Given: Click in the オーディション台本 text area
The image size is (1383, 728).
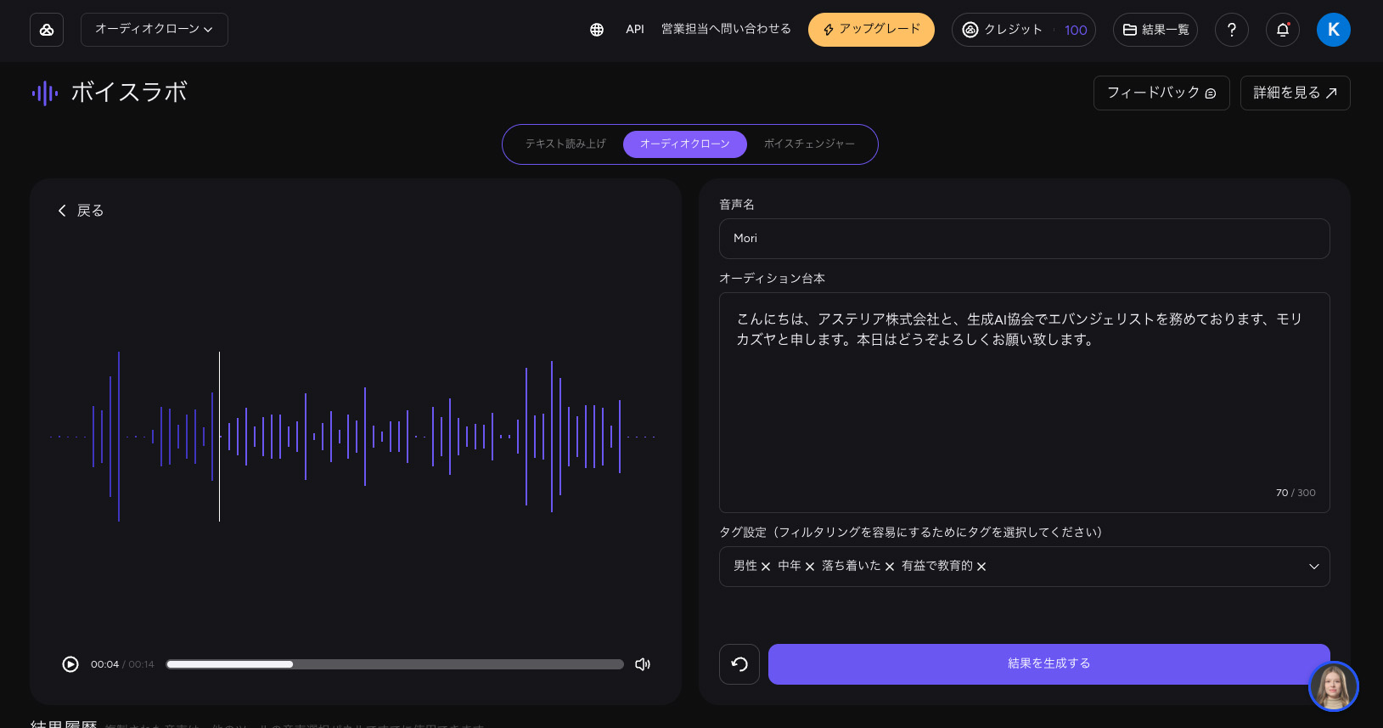Looking at the screenshot, I should coord(1025,403).
